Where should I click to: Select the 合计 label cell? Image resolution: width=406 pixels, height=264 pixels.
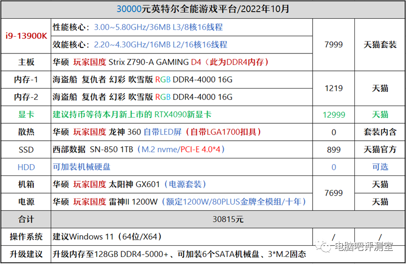[x=26, y=219]
